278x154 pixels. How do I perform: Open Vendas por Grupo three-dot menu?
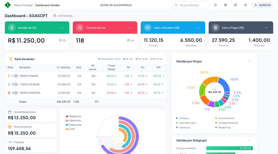click(x=249, y=61)
